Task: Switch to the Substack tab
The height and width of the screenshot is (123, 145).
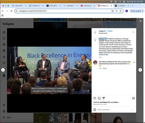Action: pyautogui.click(x=122, y=6)
